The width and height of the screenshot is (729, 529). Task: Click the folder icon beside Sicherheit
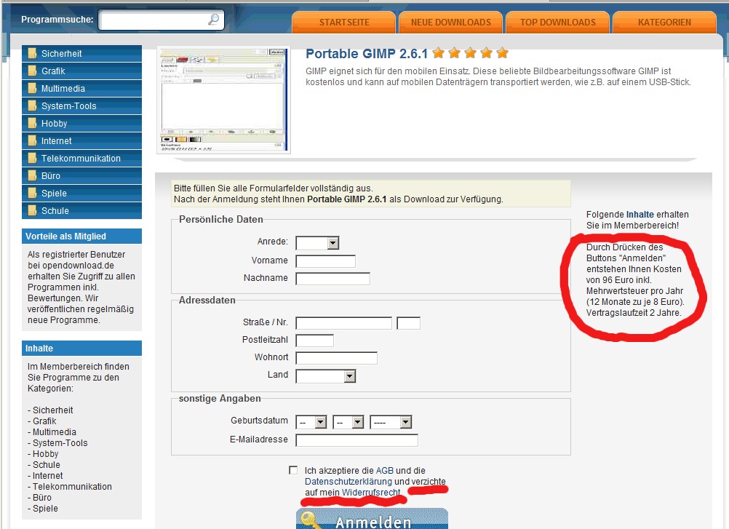coord(32,53)
